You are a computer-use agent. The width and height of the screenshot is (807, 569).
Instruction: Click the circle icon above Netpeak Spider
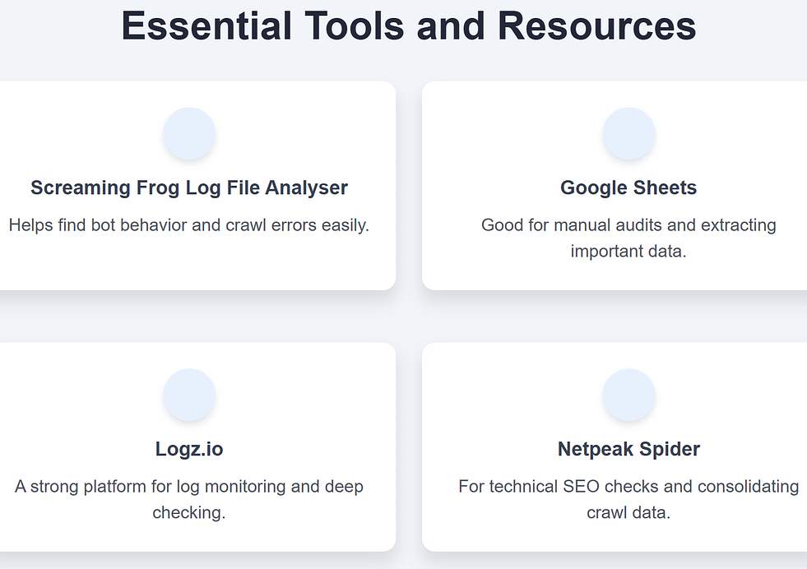628,395
